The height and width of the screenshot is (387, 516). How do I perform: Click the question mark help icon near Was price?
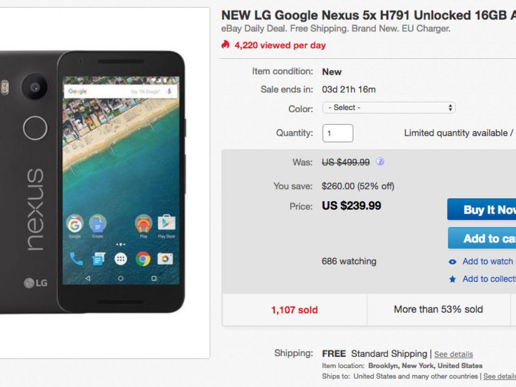pyautogui.click(x=380, y=162)
